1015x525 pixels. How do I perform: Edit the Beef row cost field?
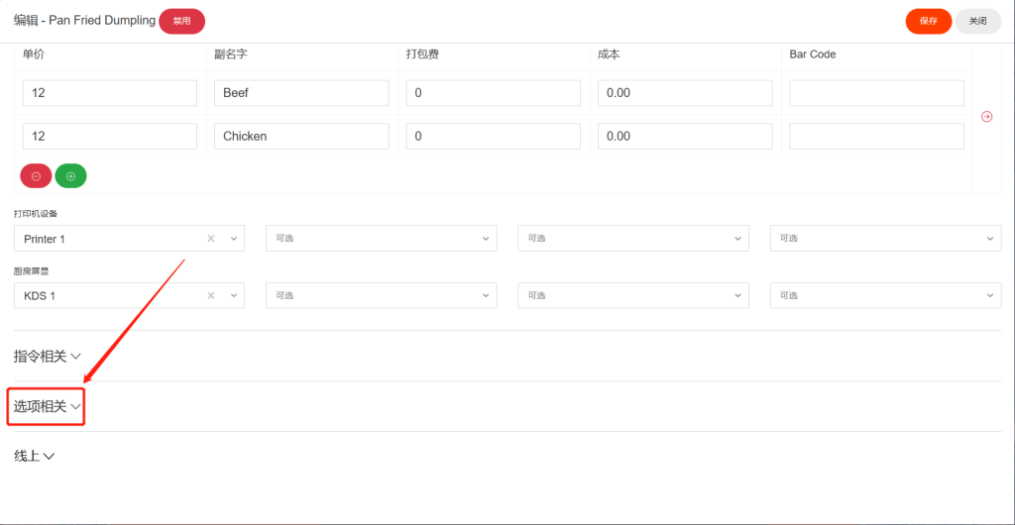(685, 93)
